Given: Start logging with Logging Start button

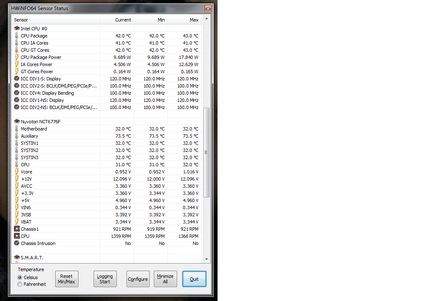Looking at the screenshot, I should pos(105,279).
